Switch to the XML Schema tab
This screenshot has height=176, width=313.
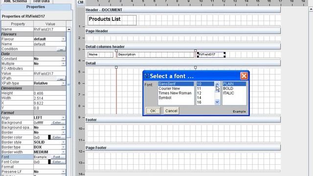pos(15,1)
